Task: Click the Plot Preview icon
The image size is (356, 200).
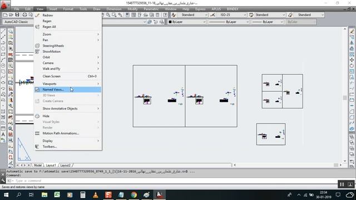Action: pos(31,15)
